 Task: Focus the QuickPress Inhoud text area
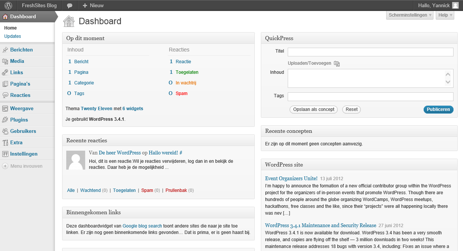371,78
